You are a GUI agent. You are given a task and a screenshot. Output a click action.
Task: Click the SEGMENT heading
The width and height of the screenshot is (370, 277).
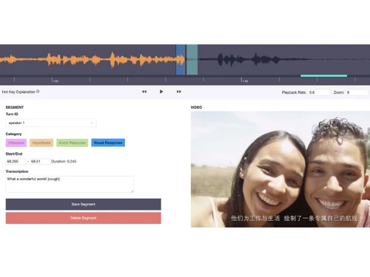(15, 107)
